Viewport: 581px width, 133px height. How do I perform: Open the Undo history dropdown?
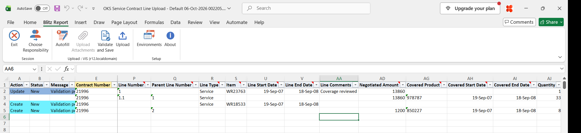(x=73, y=8)
